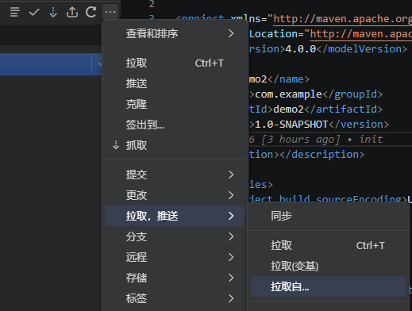Click the commit checkmark icon
Viewport: 412px width, 311px height.
[34, 12]
